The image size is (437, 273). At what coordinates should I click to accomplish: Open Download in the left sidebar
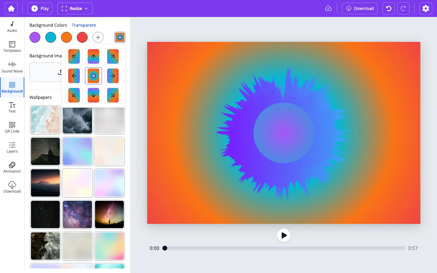coord(12,187)
